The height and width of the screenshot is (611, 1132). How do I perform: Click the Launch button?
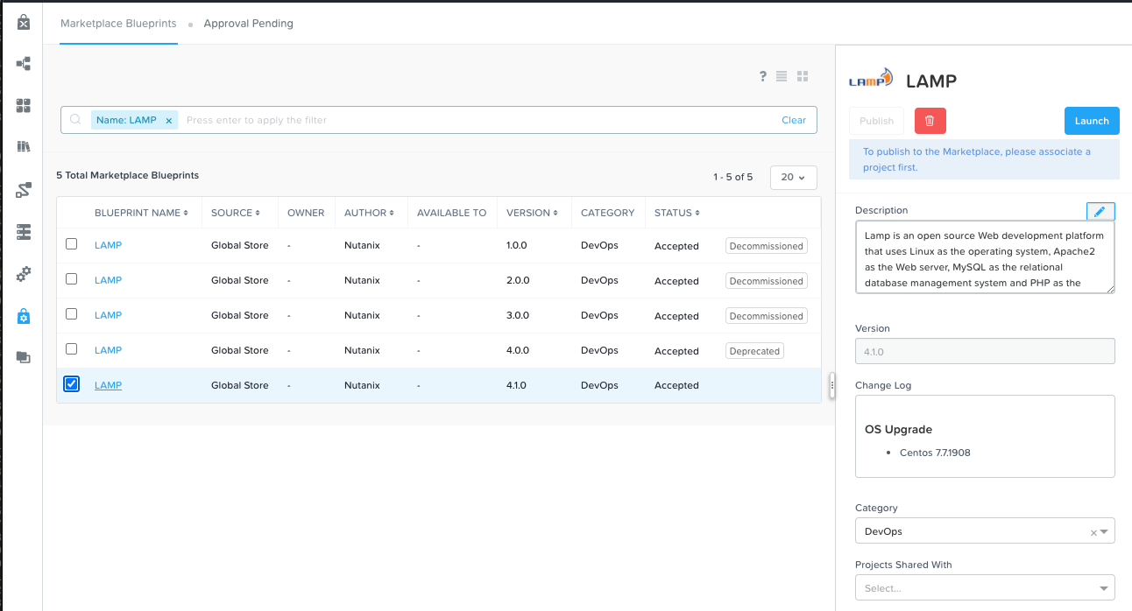click(1092, 121)
